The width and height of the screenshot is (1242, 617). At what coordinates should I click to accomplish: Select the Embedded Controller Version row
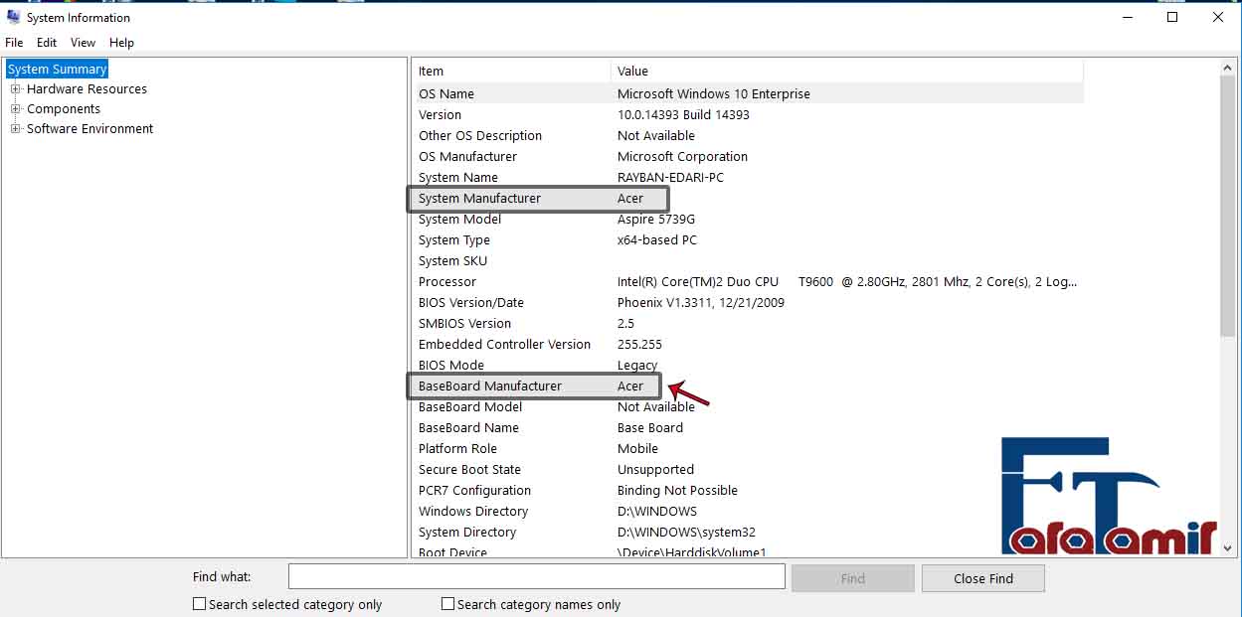749,344
